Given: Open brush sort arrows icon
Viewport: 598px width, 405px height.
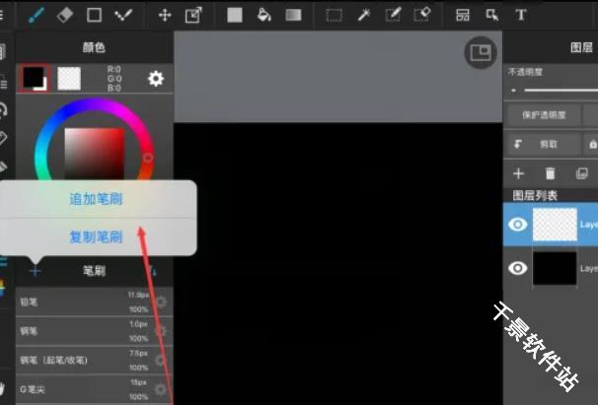Looking at the screenshot, I should coord(152,271).
